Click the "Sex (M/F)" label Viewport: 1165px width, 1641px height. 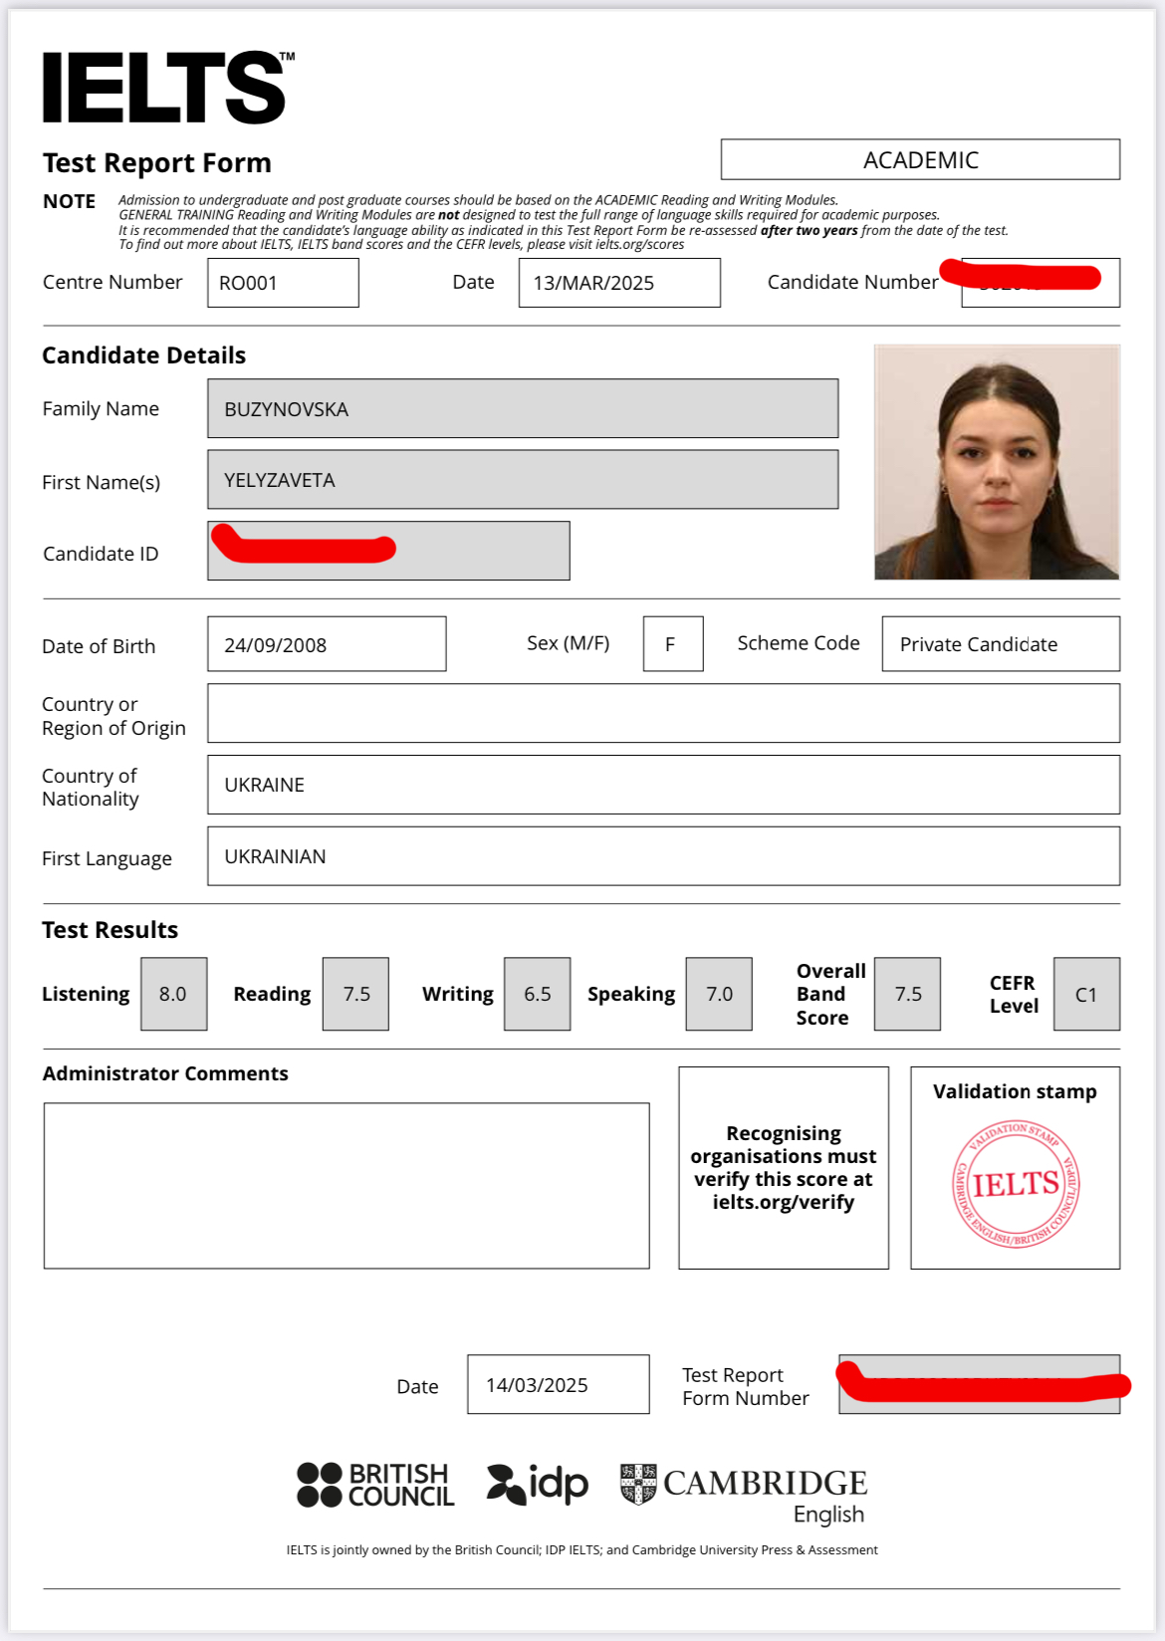click(568, 643)
